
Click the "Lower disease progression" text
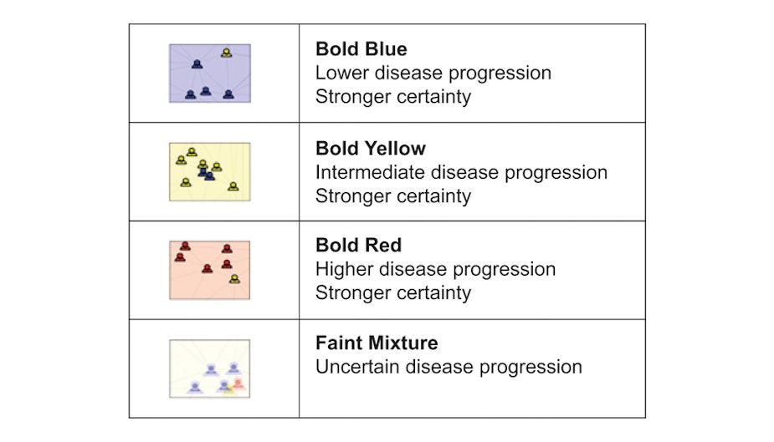tap(433, 73)
